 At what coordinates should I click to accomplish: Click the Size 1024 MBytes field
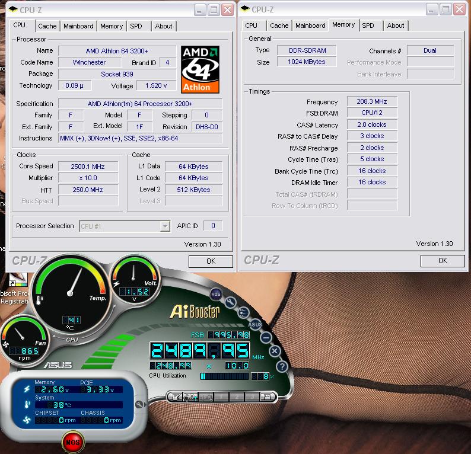[x=307, y=62]
